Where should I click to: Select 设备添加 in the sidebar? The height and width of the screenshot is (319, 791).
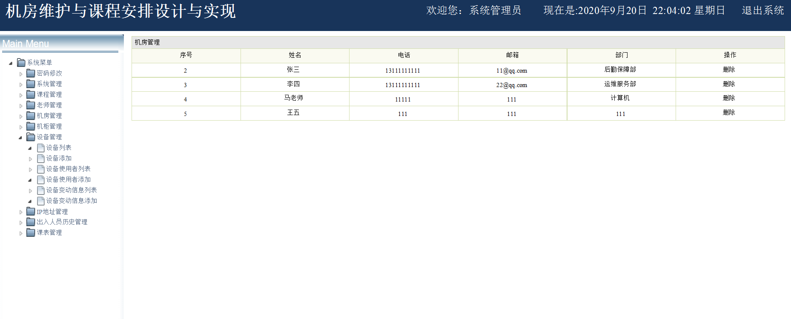[x=59, y=158]
